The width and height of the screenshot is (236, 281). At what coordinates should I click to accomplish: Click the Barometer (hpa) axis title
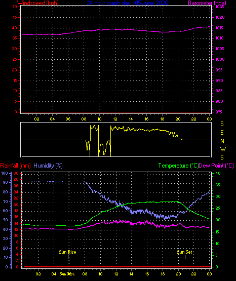(x=207, y=3)
